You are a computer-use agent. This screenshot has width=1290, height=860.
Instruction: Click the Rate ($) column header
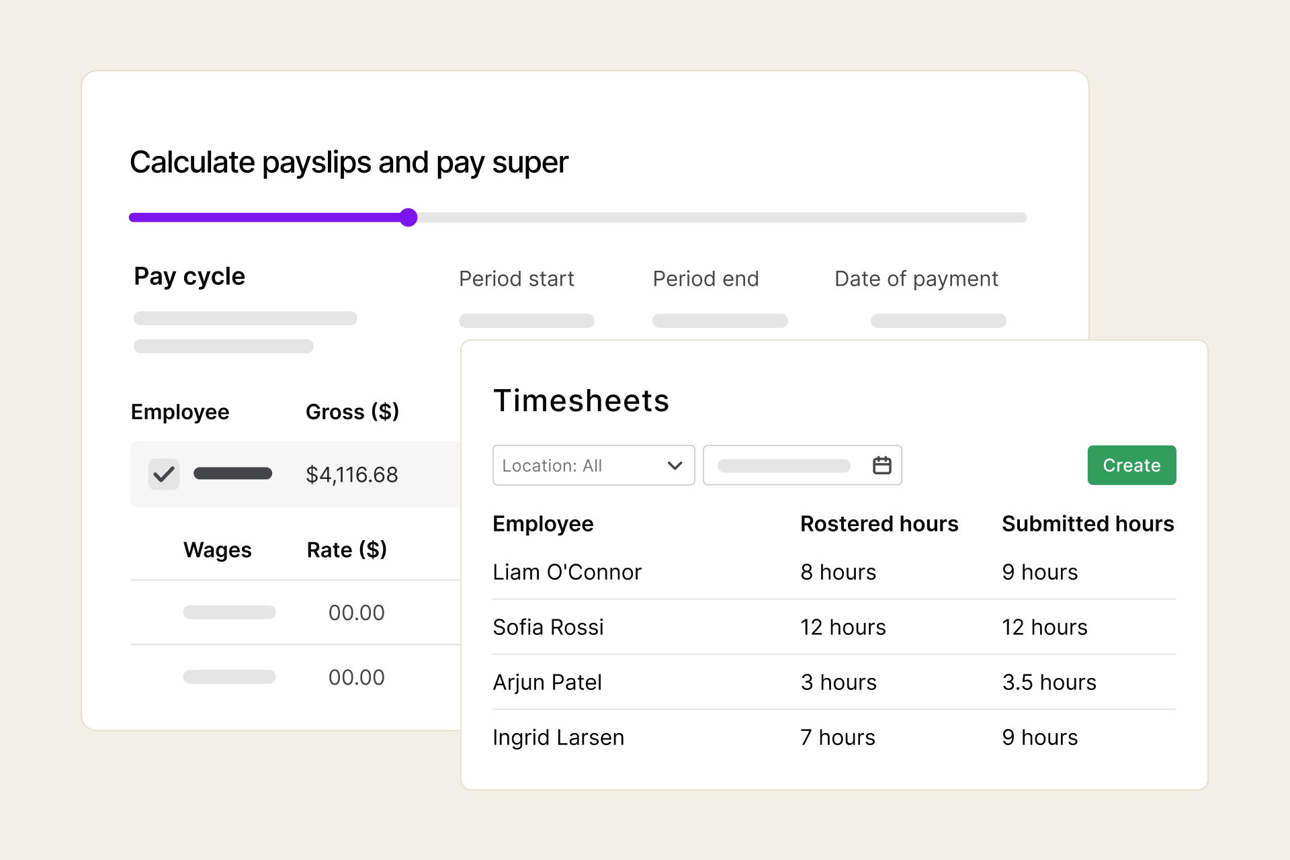click(x=347, y=550)
